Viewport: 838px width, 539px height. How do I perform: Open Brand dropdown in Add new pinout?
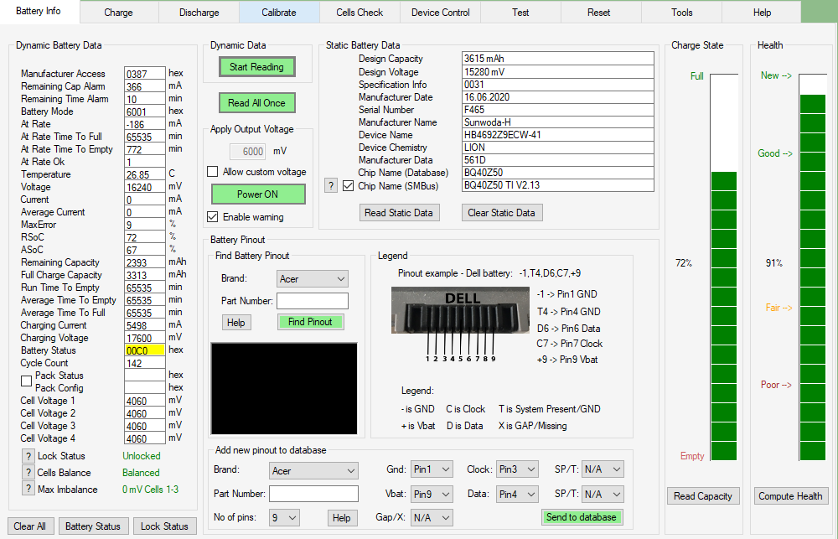[313, 470]
